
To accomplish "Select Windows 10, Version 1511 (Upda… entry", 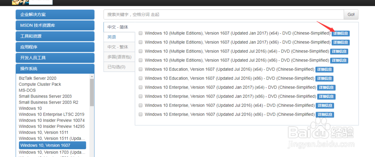I will [52, 138].
